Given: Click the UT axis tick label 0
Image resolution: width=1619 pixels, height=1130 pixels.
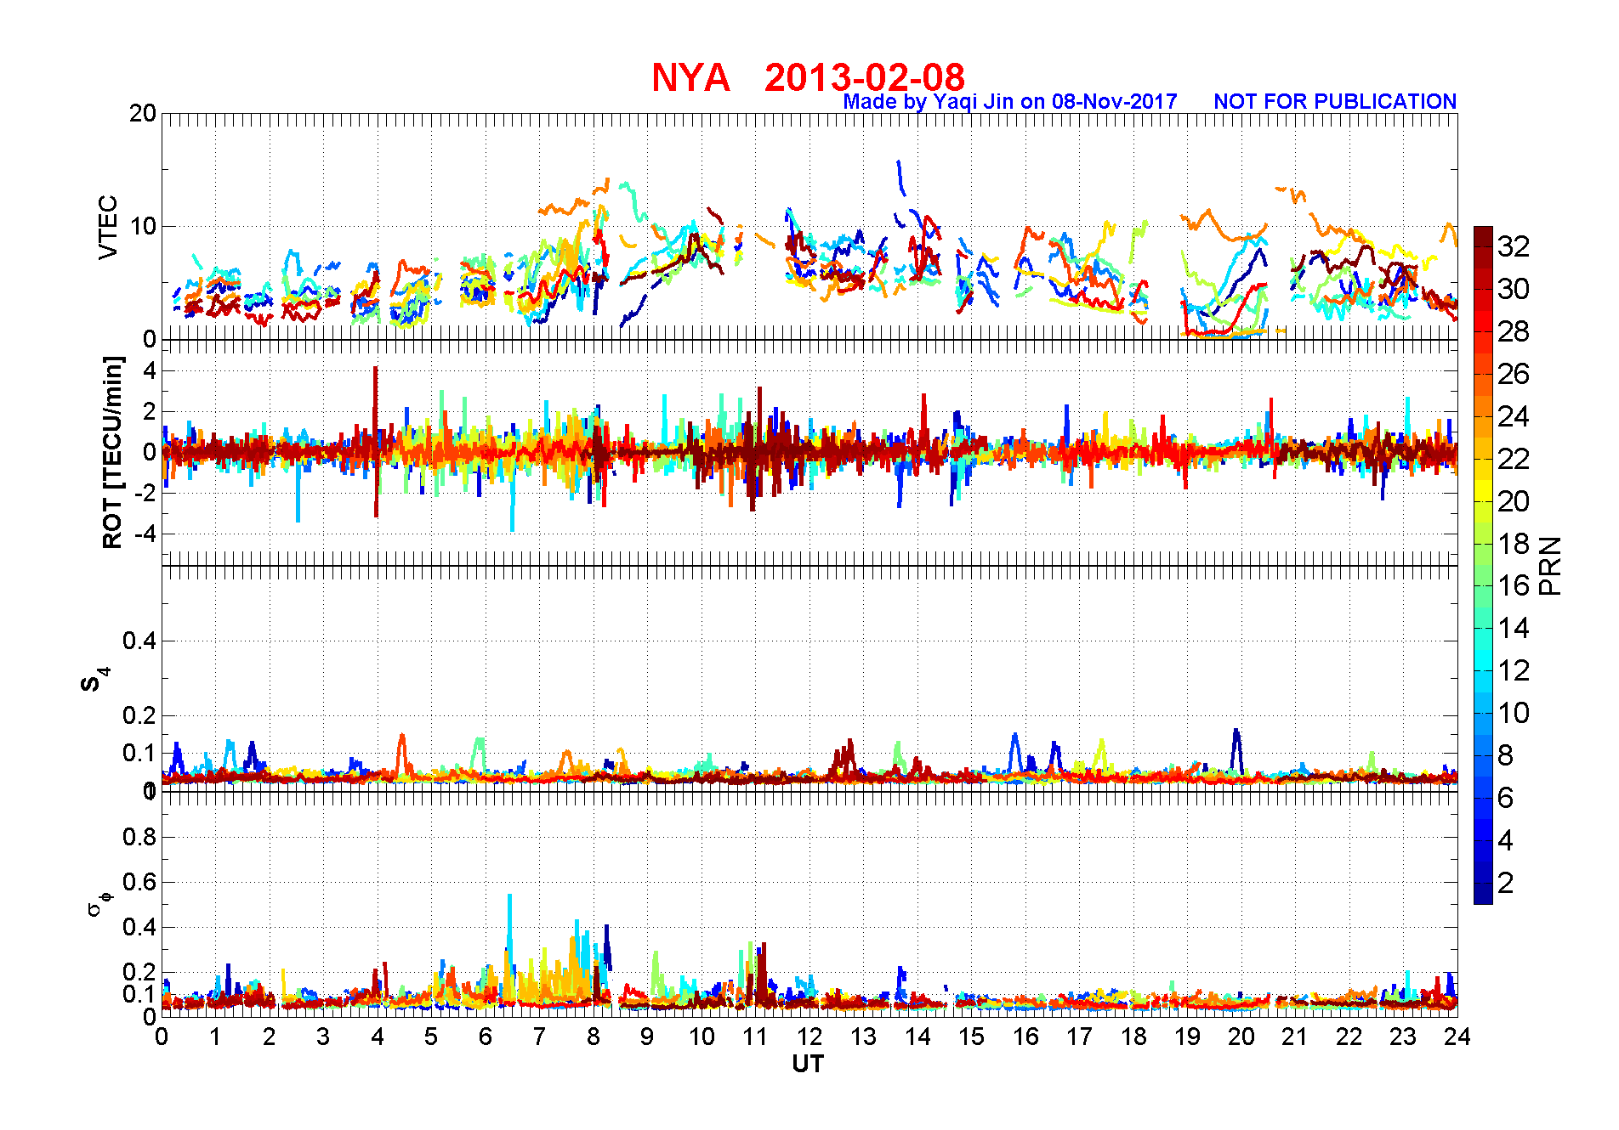Looking at the screenshot, I should 162,1037.
